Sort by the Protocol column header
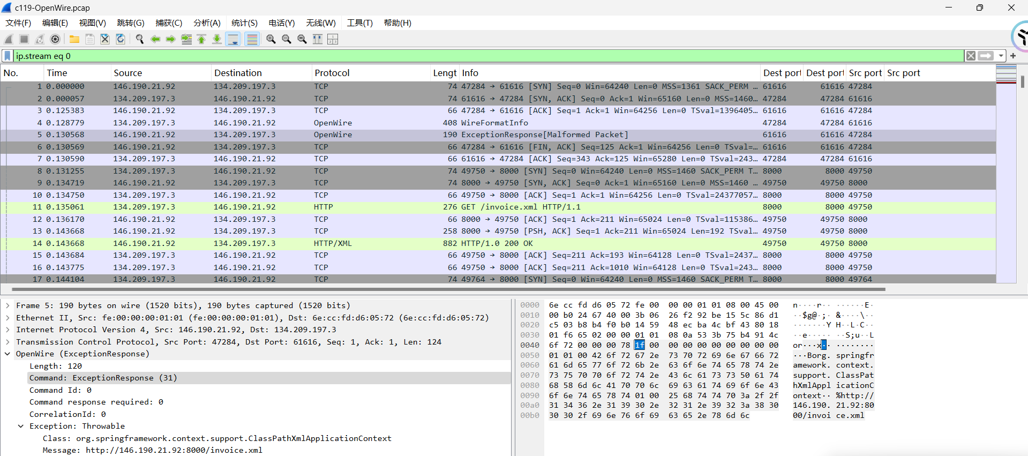1028x456 pixels. (371, 73)
